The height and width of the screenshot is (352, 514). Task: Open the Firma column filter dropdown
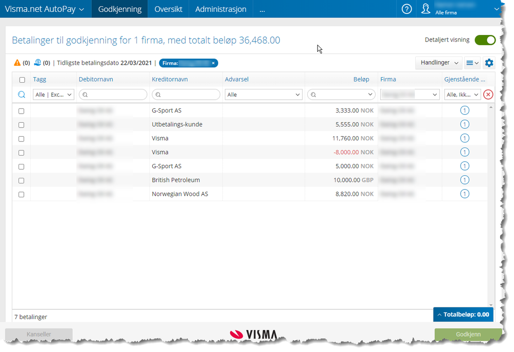pyautogui.click(x=410, y=95)
